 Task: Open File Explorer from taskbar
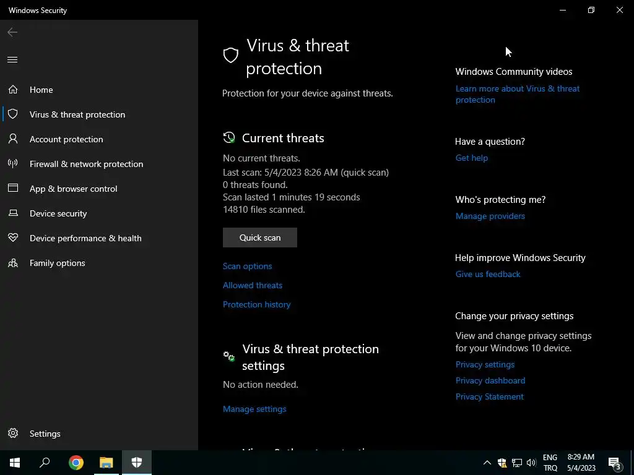click(x=106, y=463)
